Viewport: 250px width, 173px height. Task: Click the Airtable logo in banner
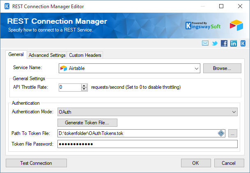coord(236,25)
